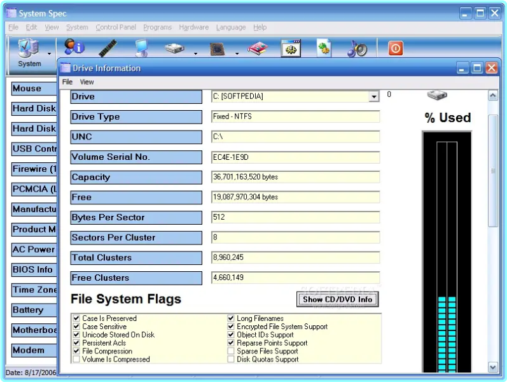Open the Control Panel menu
507x382 pixels.
pyautogui.click(x=116, y=27)
